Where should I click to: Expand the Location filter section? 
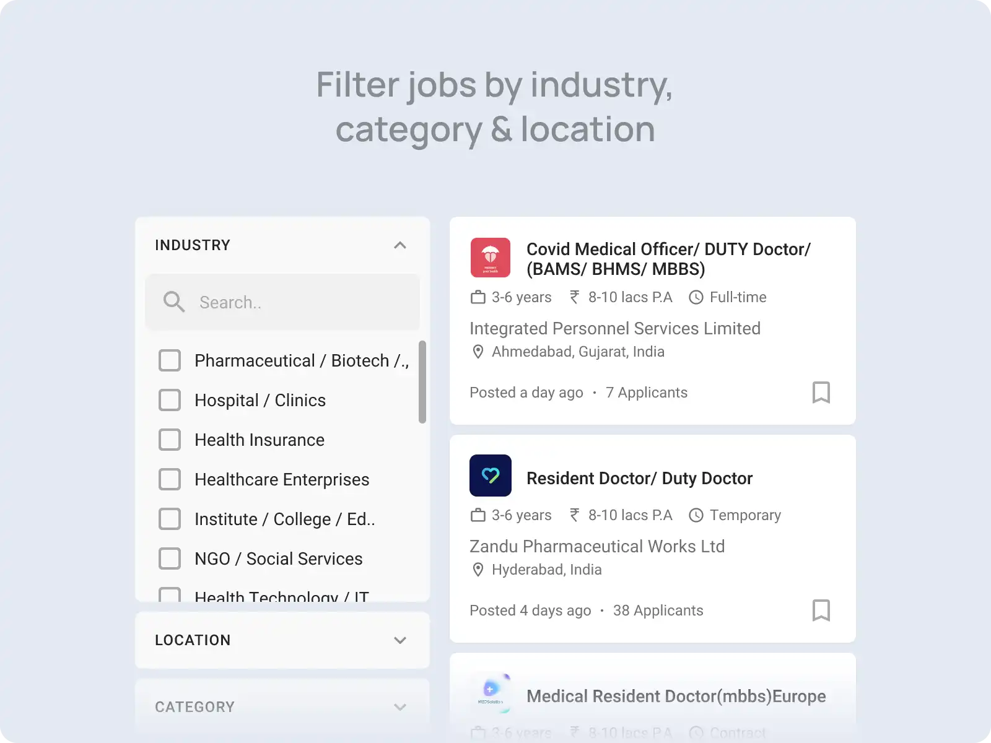click(x=400, y=640)
